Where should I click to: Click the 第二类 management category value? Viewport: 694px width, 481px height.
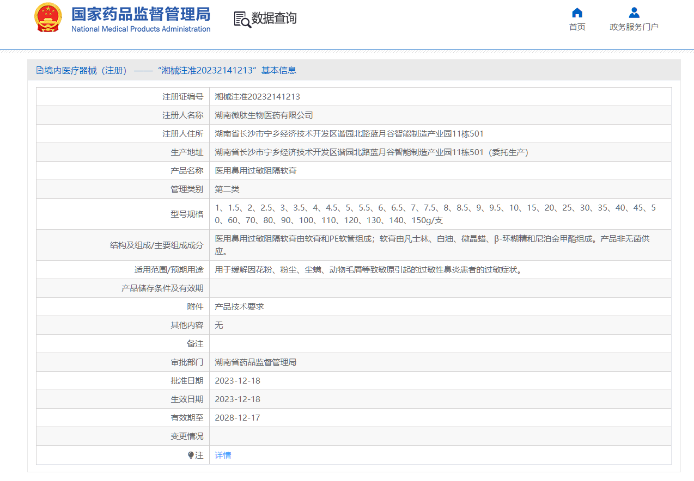(x=227, y=189)
